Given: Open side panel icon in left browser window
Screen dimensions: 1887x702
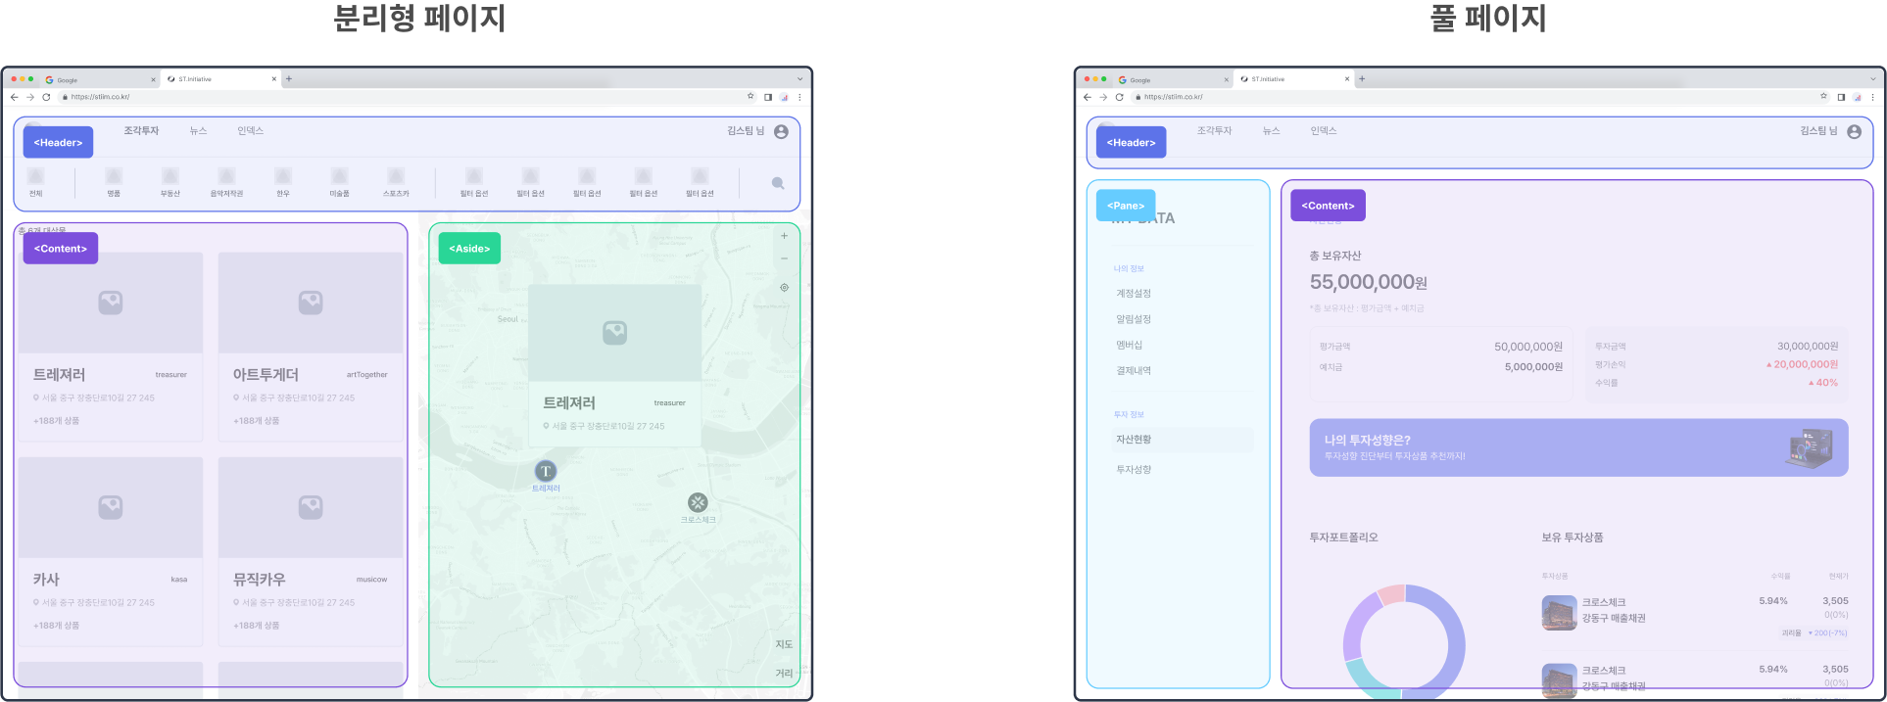Looking at the screenshot, I should coord(768,97).
